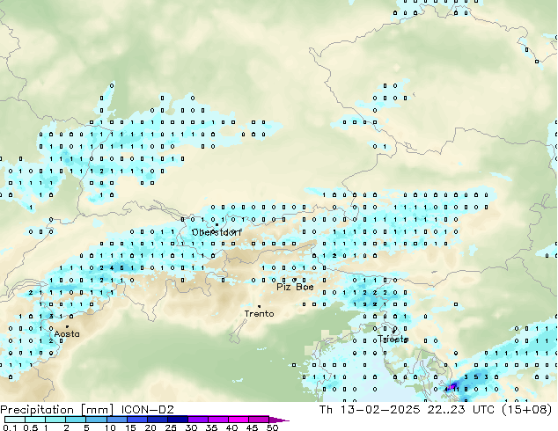Click the '50' legend scale value
The image size is (558, 431).
[x=273, y=427]
